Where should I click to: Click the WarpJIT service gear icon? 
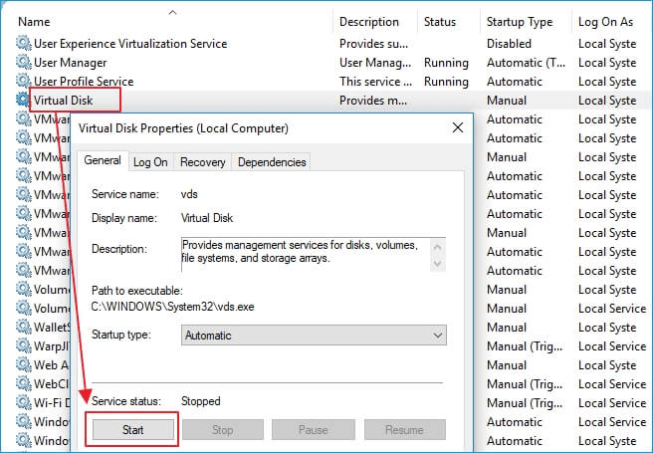point(24,346)
